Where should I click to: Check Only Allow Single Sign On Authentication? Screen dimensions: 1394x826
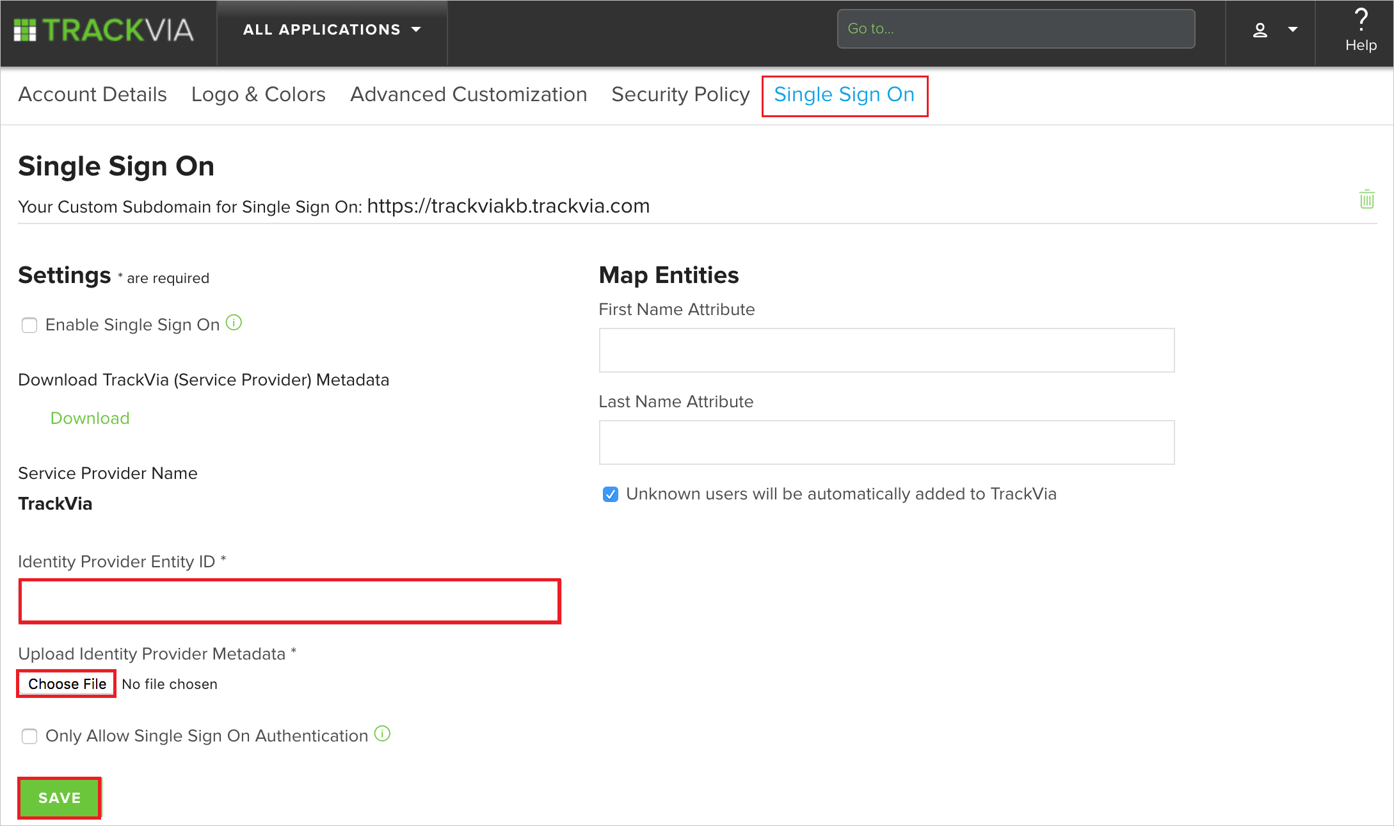pos(29,736)
